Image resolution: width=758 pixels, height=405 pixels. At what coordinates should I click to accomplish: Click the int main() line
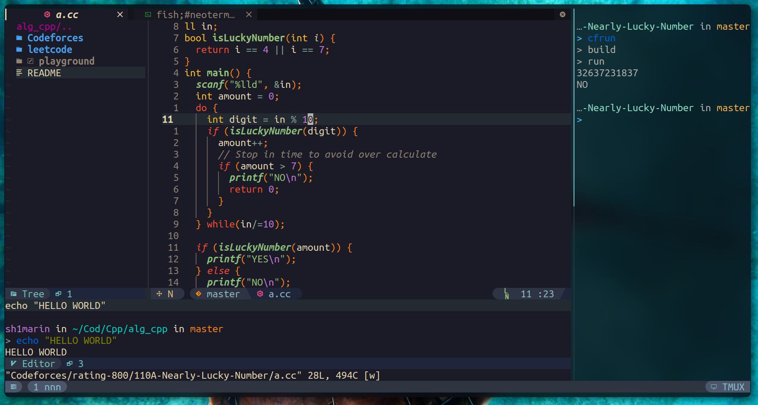tap(218, 73)
